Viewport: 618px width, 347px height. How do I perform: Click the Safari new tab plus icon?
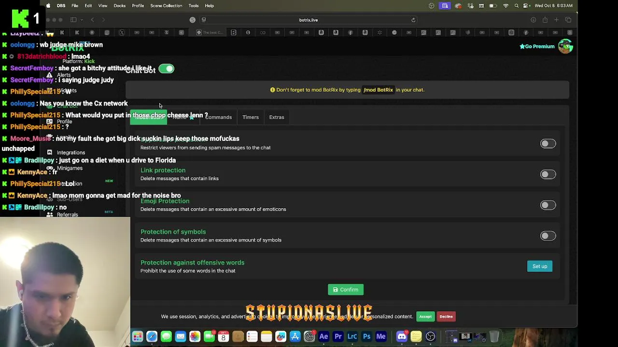coord(556,20)
